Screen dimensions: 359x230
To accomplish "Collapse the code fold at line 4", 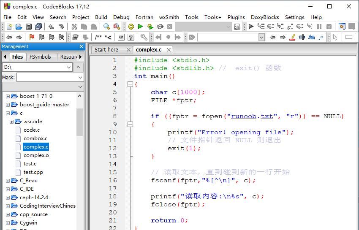I will pyautogui.click(x=130, y=84).
